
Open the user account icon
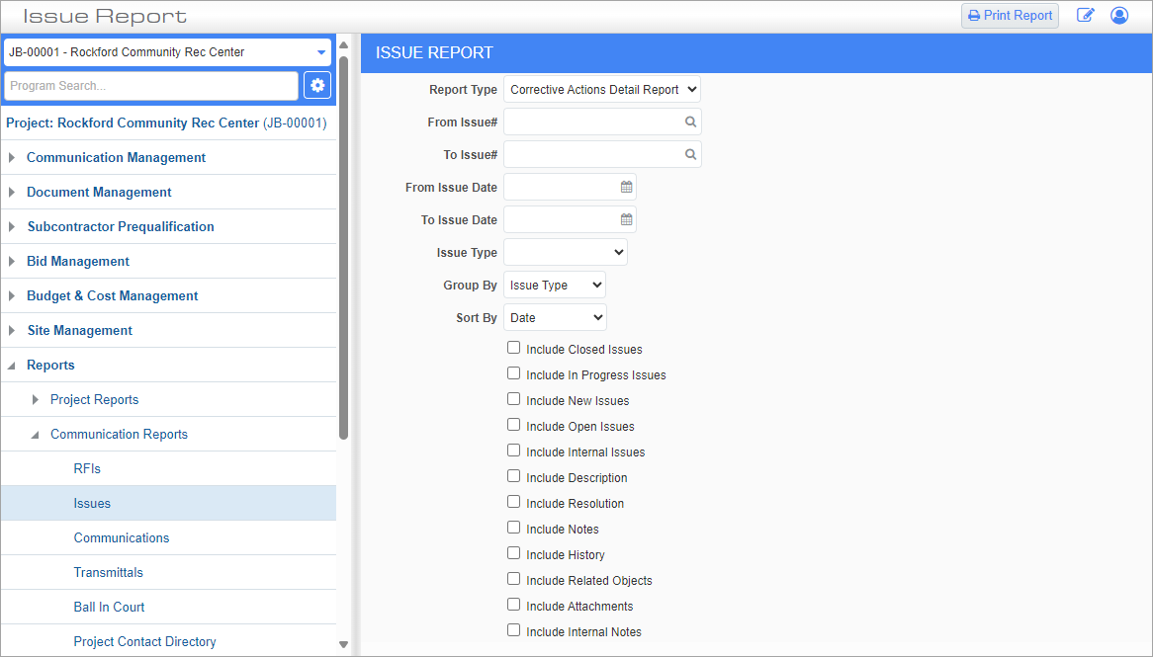point(1118,15)
